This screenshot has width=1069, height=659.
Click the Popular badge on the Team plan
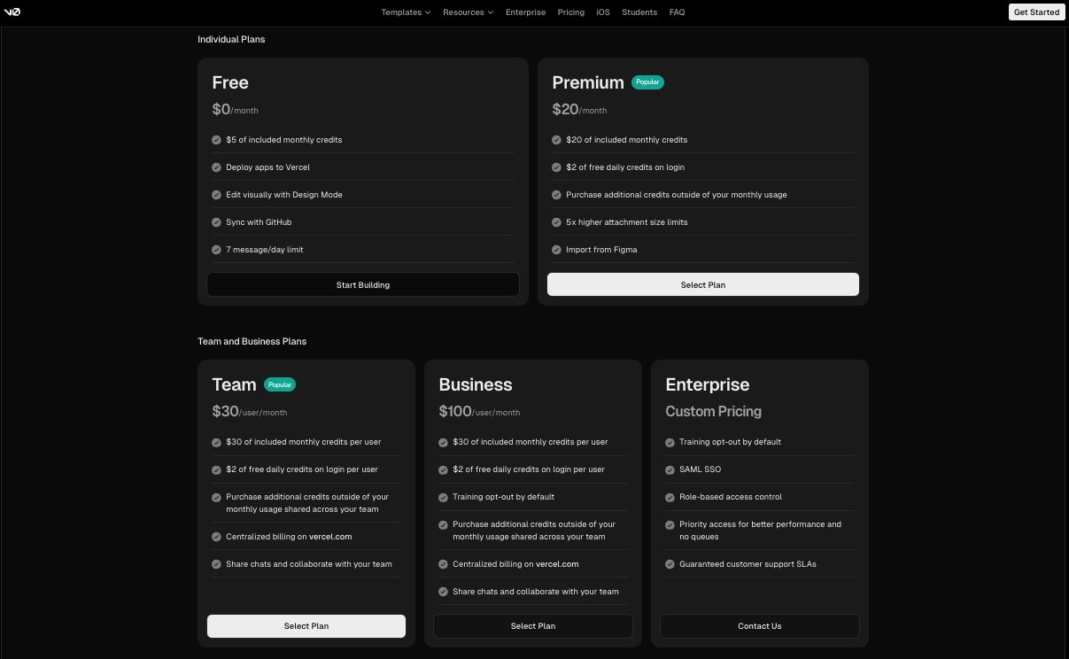coord(280,384)
